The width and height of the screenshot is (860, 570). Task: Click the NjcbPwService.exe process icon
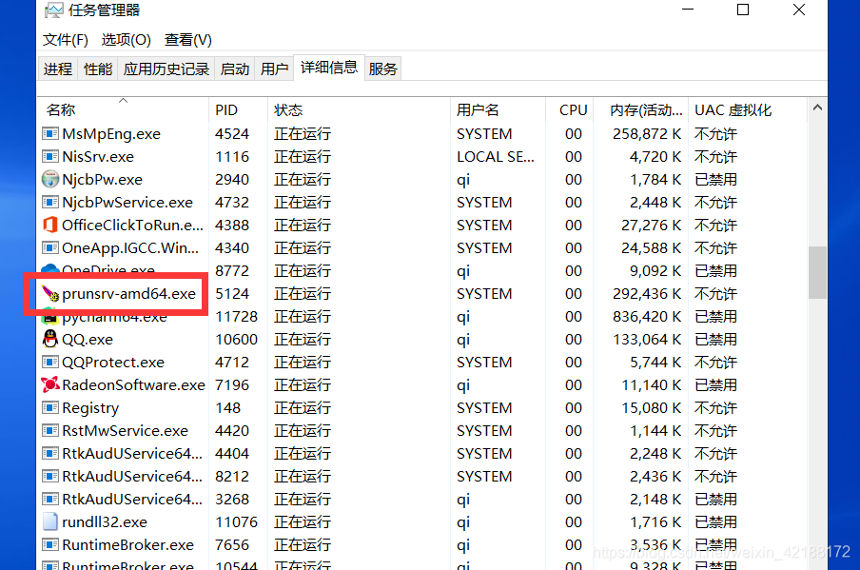click(49, 202)
